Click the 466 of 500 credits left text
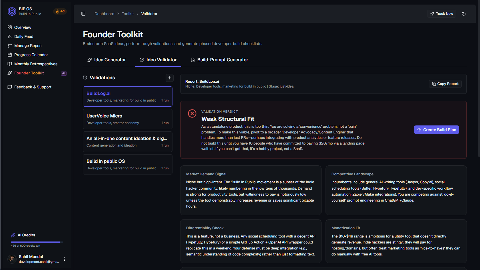 [x=25, y=246]
